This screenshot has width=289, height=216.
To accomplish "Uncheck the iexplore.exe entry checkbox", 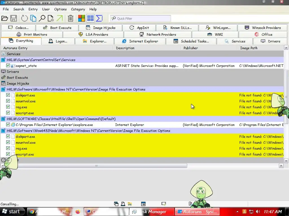I will (8, 124).
